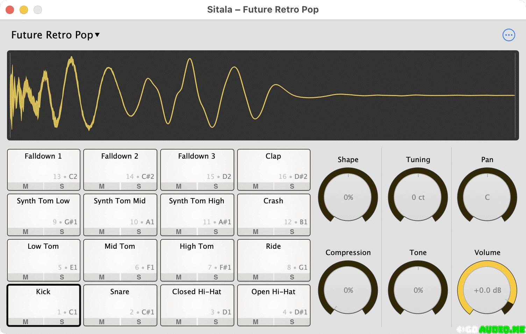Solo the Crash pad
526x334 pixels.
click(x=292, y=232)
